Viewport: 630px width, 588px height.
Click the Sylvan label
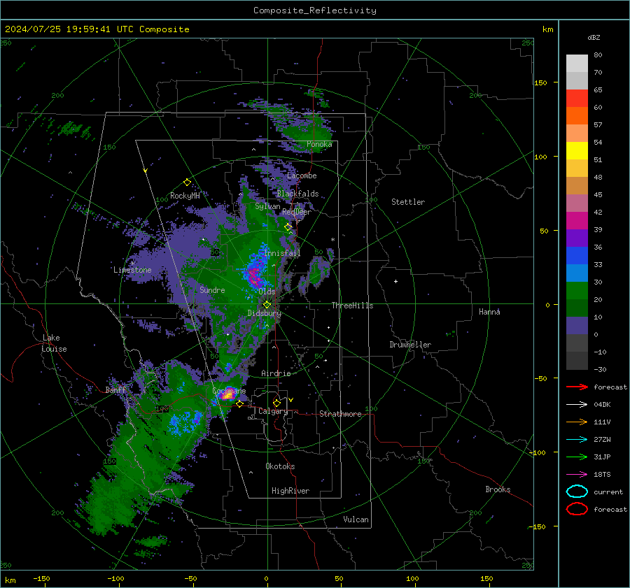pos(267,206)
